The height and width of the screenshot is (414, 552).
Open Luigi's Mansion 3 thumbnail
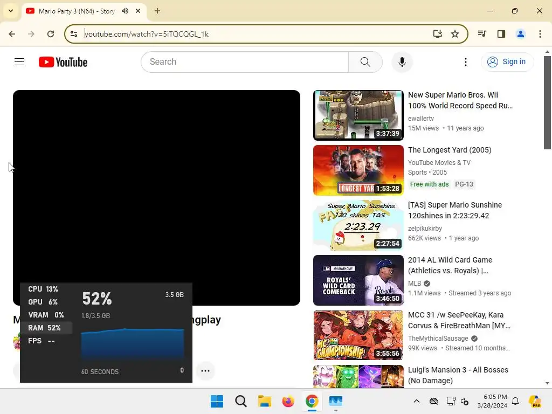(x=358, y=377)
